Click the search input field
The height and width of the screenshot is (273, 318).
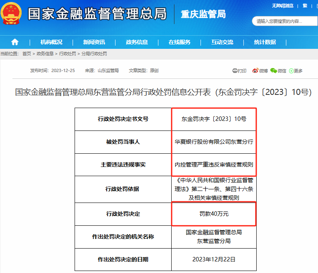[x=285, y=21]
